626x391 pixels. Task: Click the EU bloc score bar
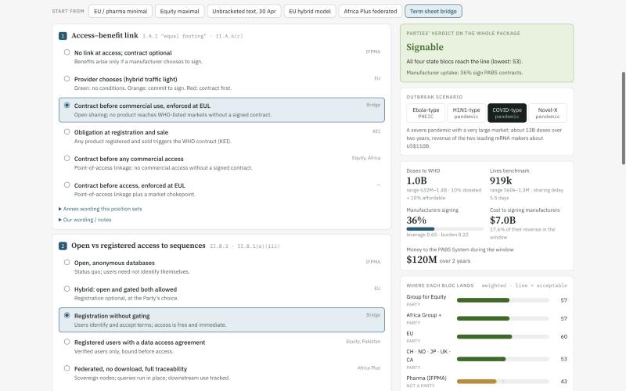502,337
